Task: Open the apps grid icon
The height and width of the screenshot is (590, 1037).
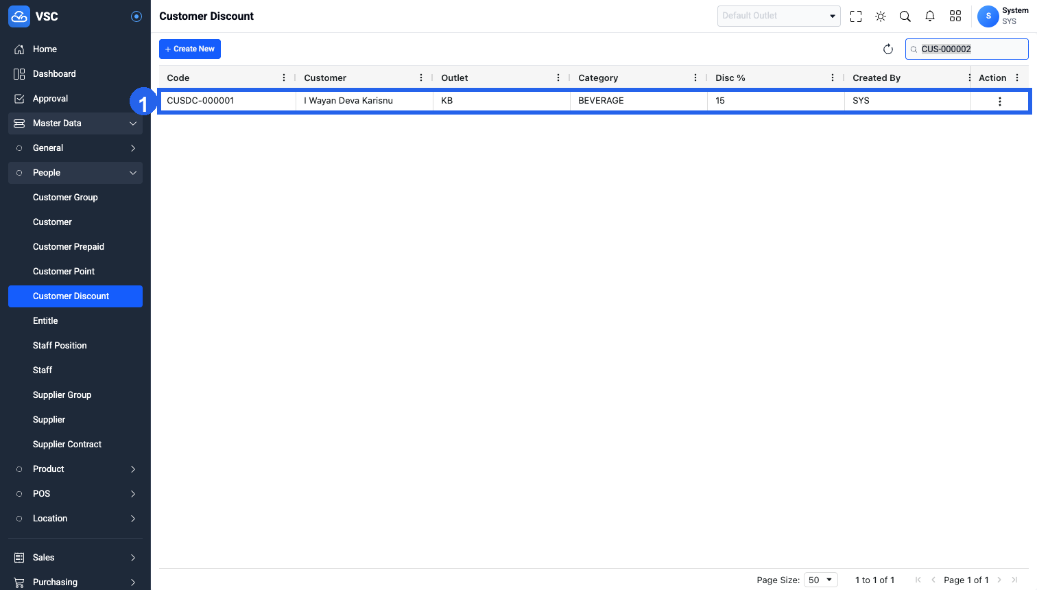Action: [955, 16]
